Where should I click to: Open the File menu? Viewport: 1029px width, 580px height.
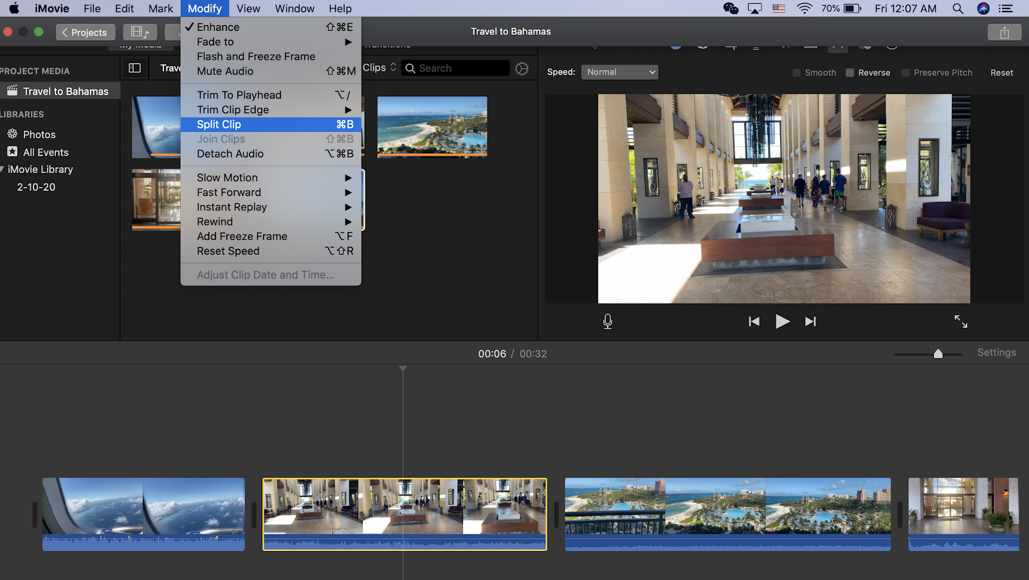(92, 8)
